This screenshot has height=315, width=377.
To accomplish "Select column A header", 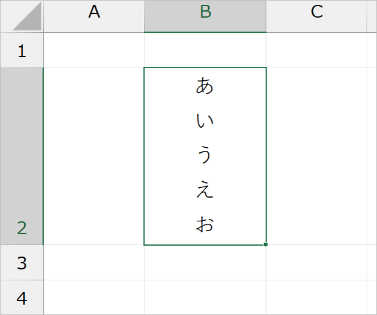I will pos(93,16).
